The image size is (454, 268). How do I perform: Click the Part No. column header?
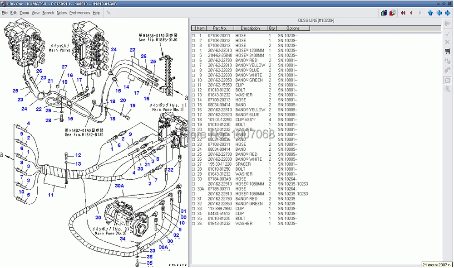tap(219, 29)
